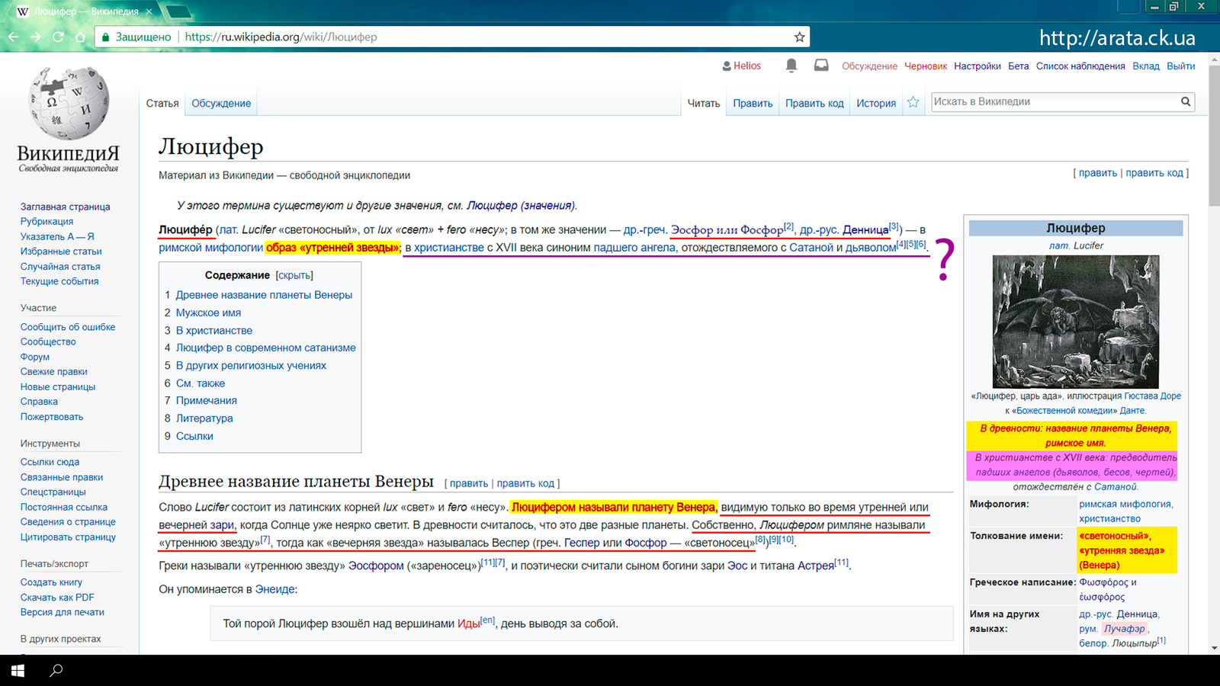Image resolution: width=1220 pixels, height=686 pixels.
Task: Open История tab
Action: pyautogui.click(x=876, y=103)
